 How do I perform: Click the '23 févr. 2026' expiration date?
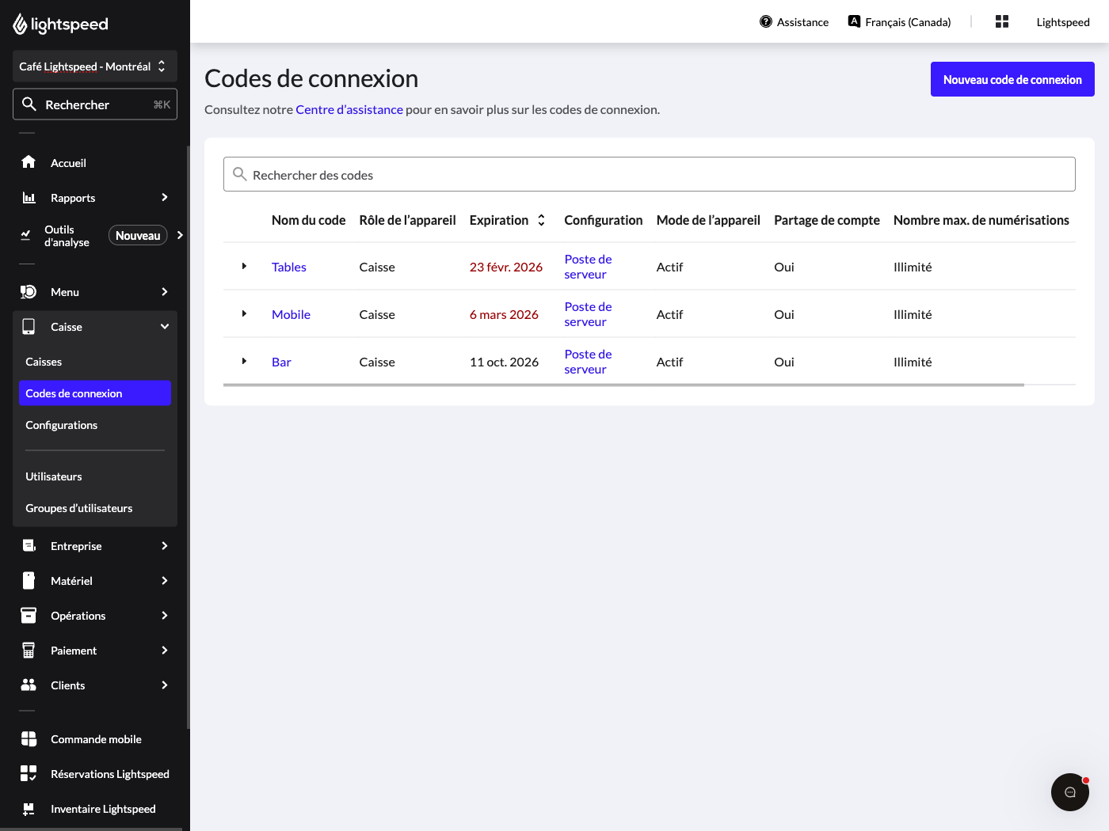[505, 267]
